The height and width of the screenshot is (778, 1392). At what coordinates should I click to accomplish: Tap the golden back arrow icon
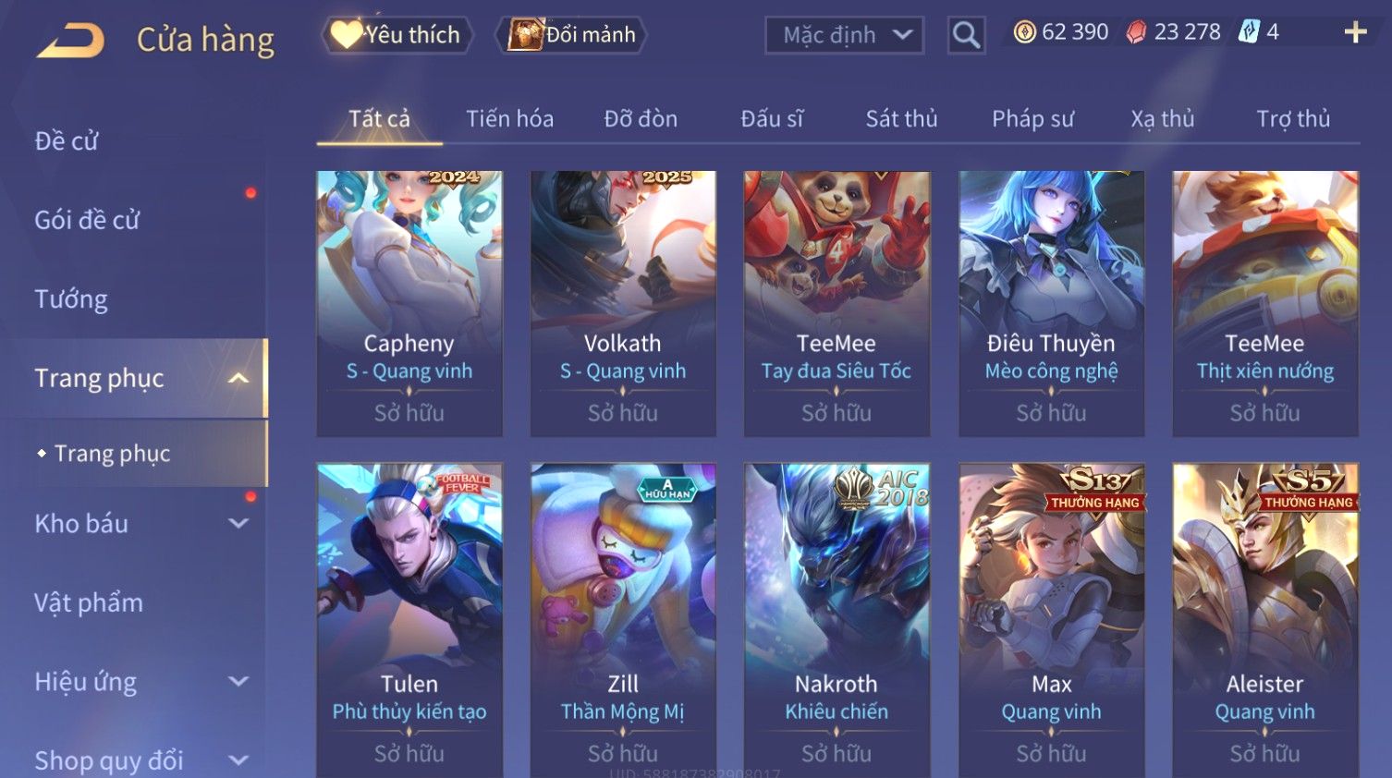[x=71, y=41]
